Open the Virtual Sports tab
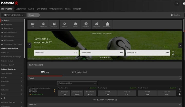The image size is (185, 107). [56, 9]
